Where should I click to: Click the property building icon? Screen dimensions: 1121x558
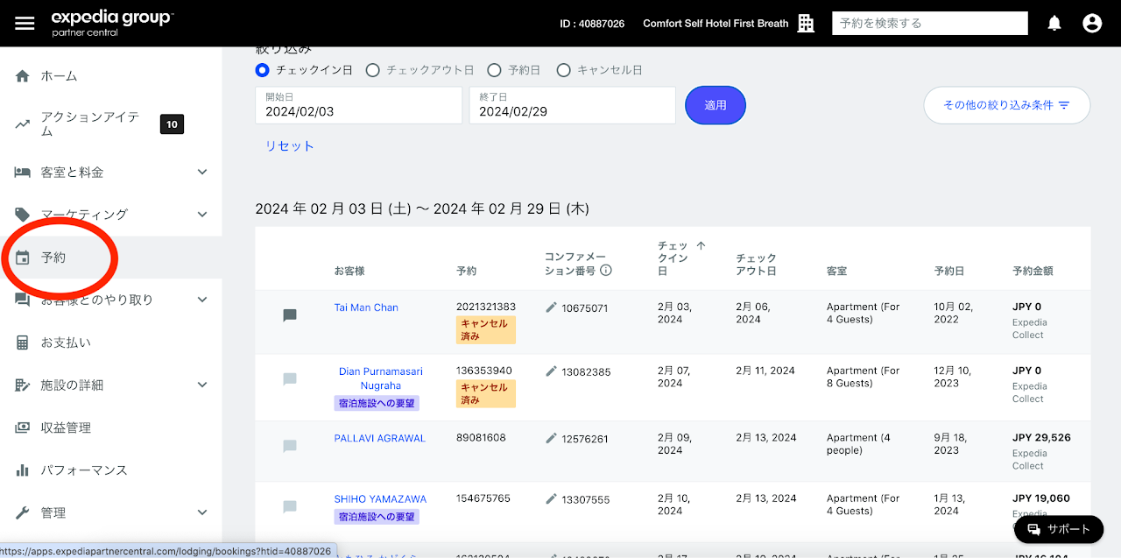point(806,24)
